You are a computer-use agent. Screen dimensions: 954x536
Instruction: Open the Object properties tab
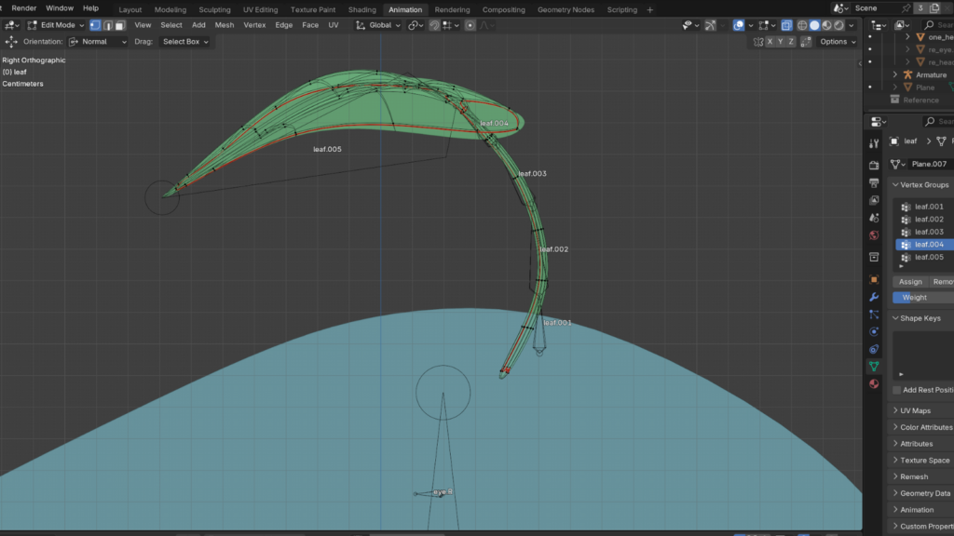pyautogui.click(x=874, y=279)
